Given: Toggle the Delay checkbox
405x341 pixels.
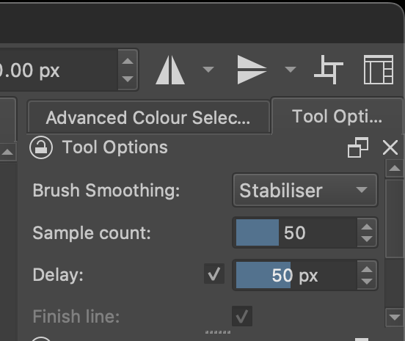Looking at the screenshot, I should pos(214,274).
